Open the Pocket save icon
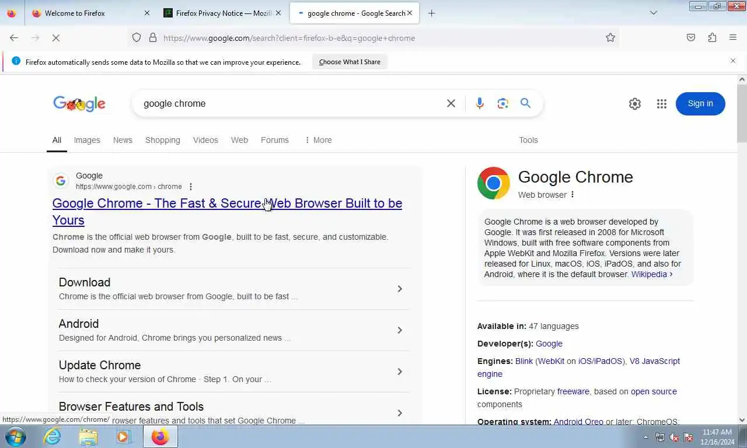 click(691, 38)
